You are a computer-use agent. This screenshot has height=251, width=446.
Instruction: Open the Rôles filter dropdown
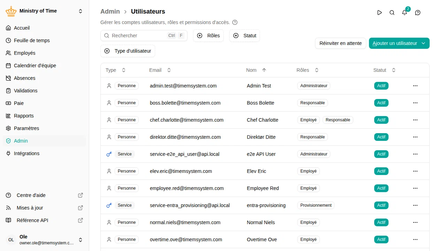click(x=208, y=36)
